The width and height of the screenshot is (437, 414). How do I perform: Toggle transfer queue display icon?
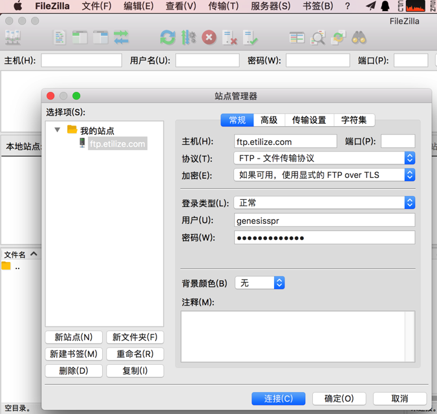(x=122, y=38)
